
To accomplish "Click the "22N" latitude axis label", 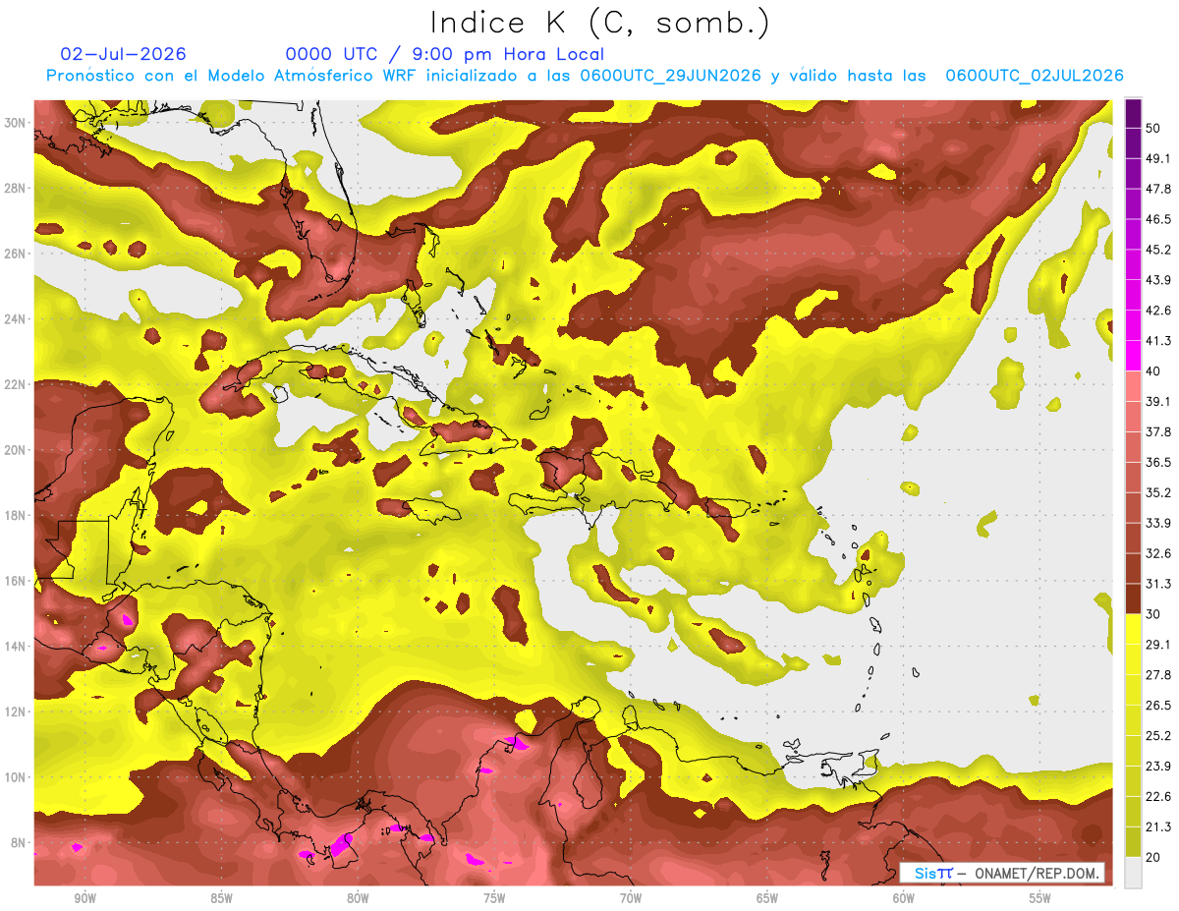I will [x=15, y=384].
